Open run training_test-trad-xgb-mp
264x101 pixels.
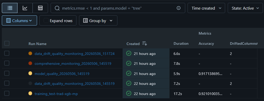(56, 94)
